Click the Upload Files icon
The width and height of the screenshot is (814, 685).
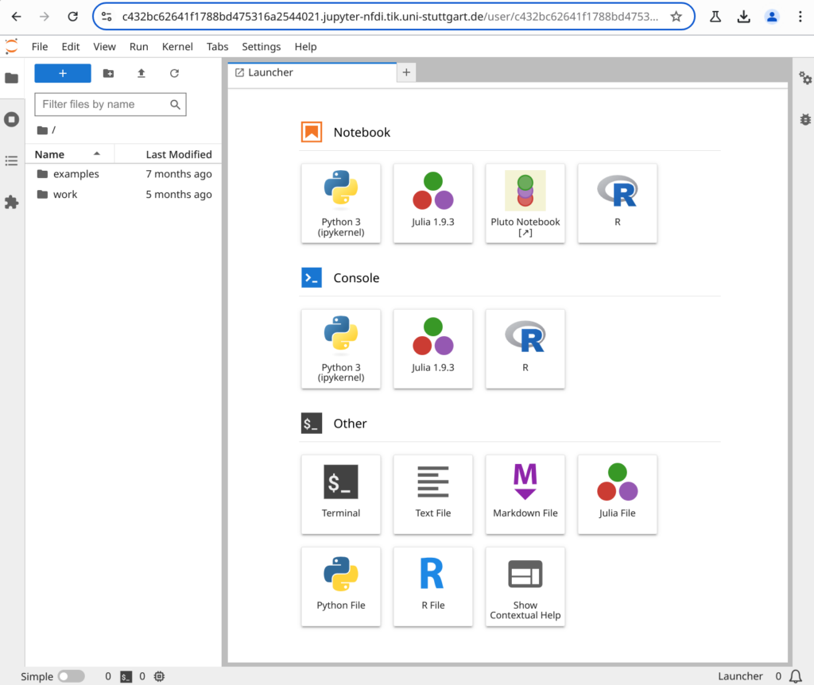pyautogui.click(x=141, y=73)
